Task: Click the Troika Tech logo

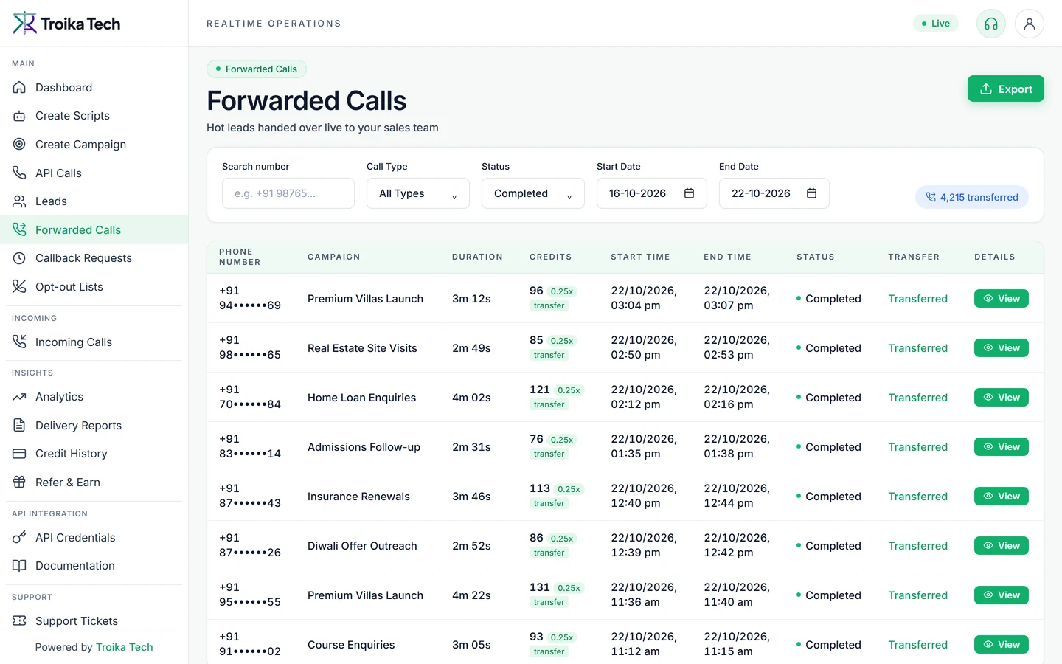Action: [66, 24]
